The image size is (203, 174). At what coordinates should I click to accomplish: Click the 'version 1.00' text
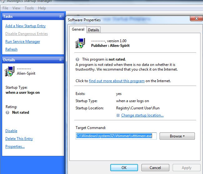tap(117, 41)
